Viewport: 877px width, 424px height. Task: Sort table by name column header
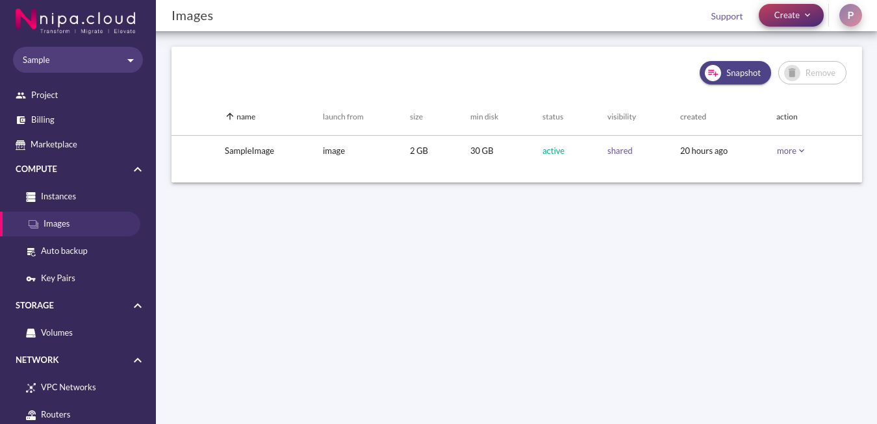point(246,117)
